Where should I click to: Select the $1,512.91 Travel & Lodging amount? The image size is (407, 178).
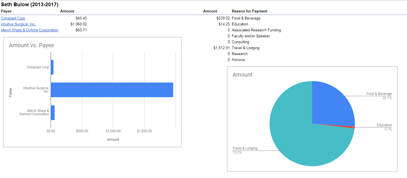[222, 48]
